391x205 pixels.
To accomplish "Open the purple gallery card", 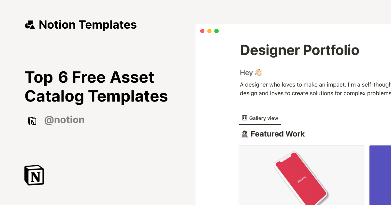I will click(x=380, y=175).
